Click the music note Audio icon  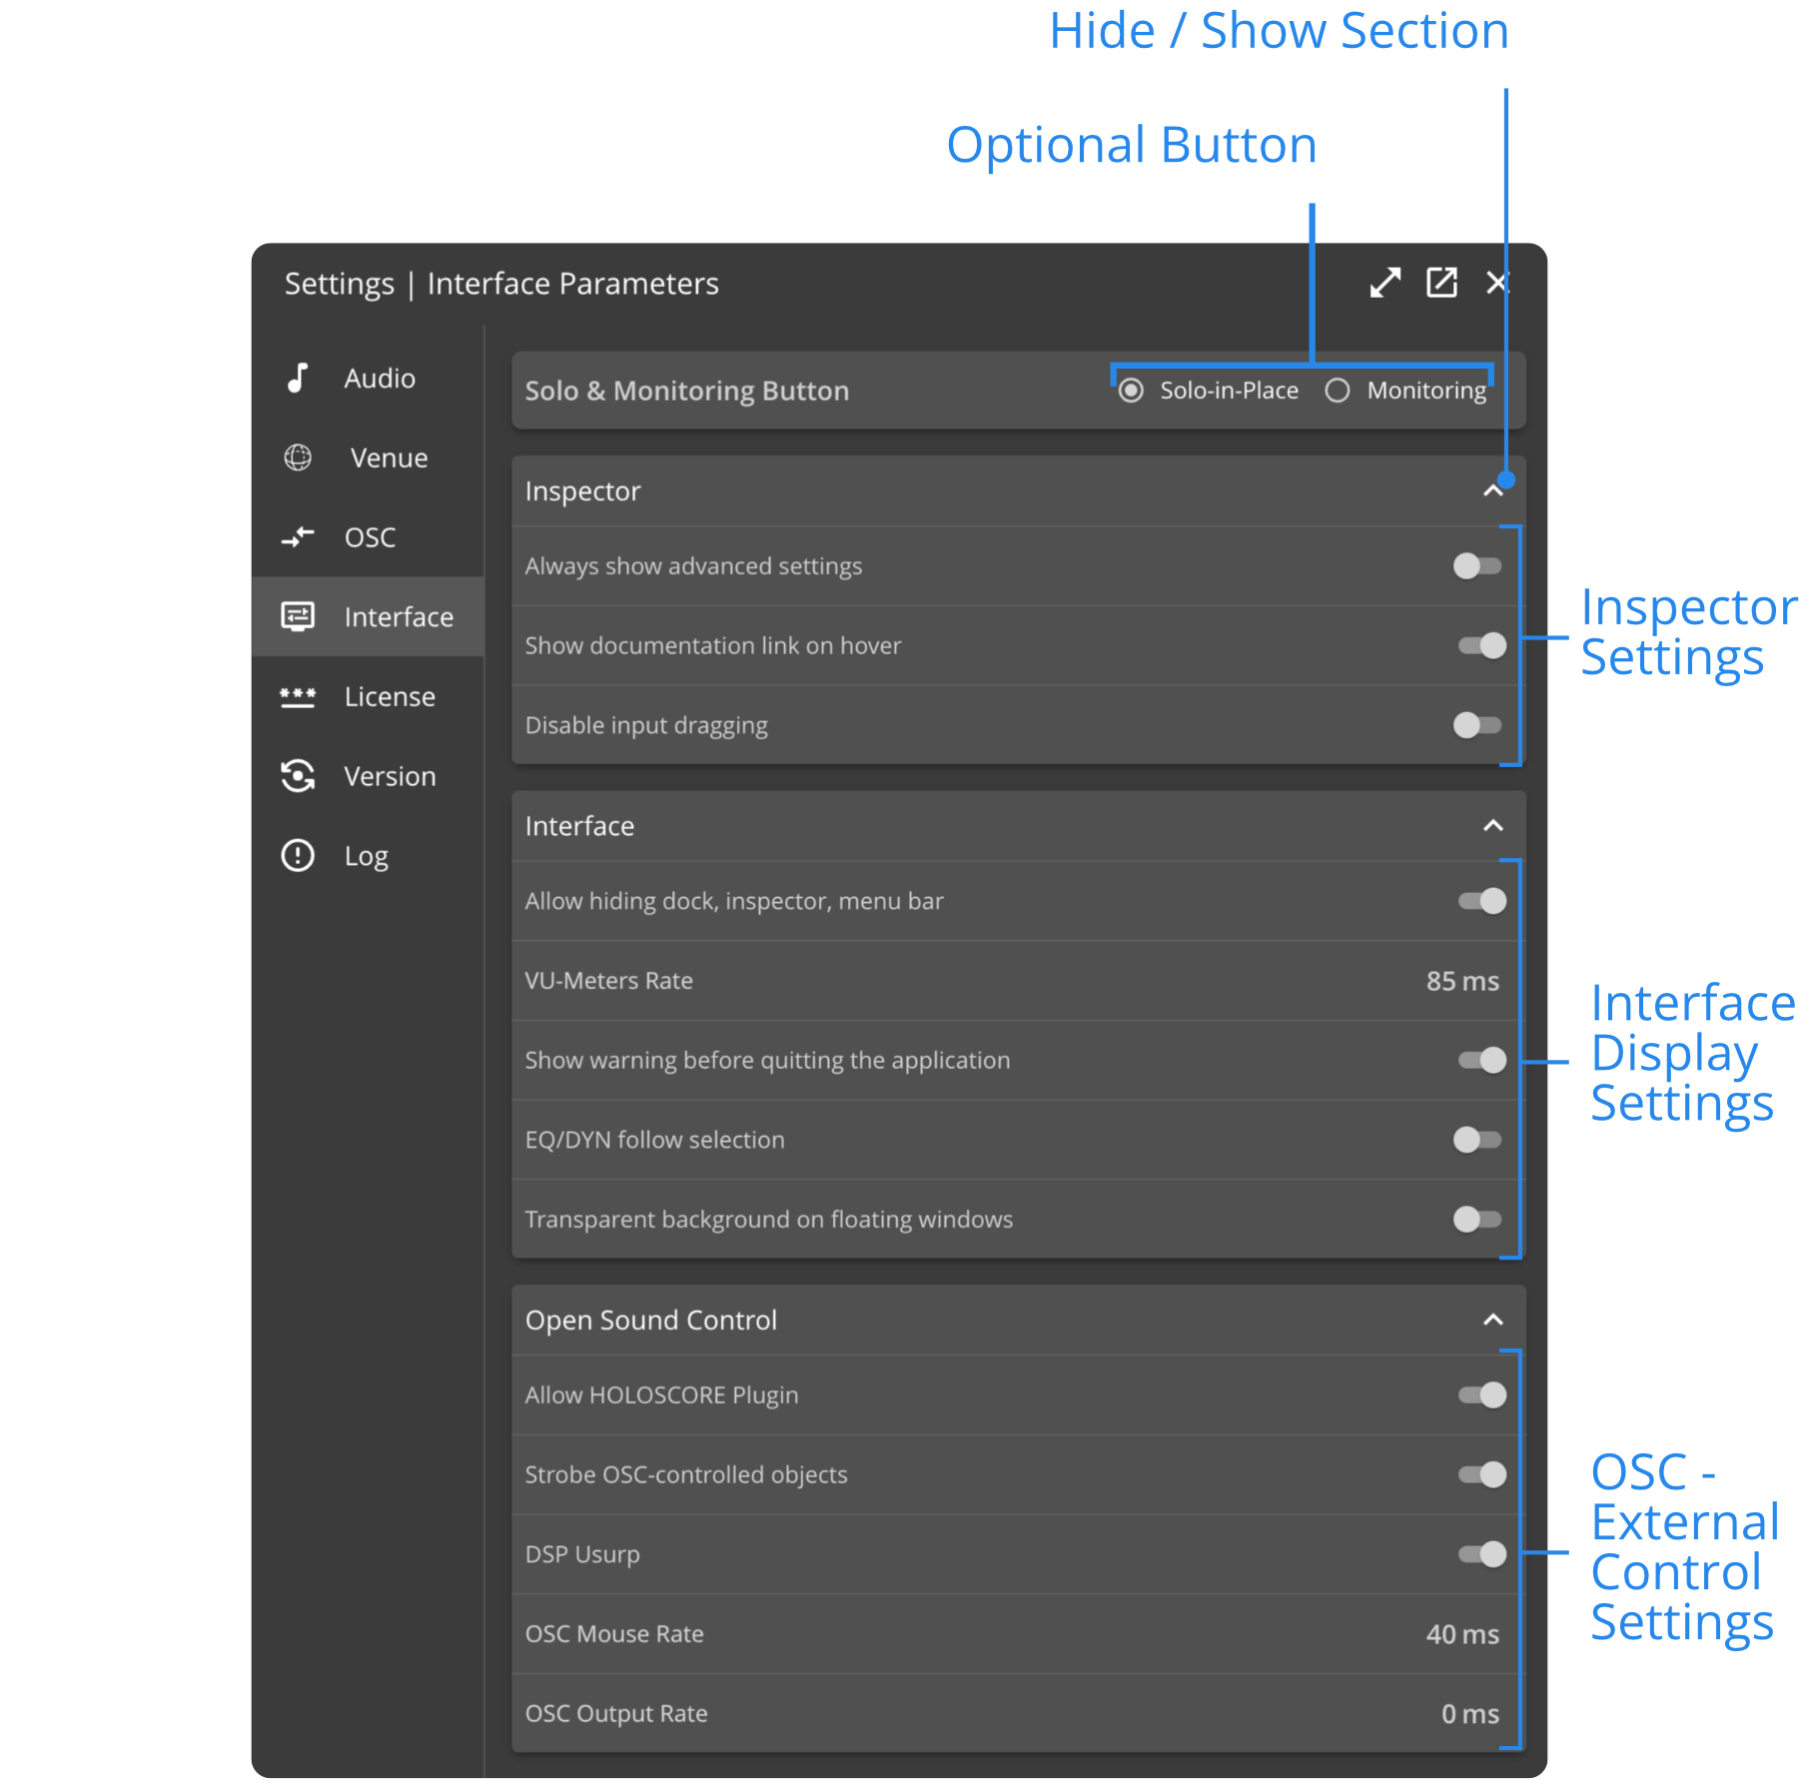pos(298,378)
